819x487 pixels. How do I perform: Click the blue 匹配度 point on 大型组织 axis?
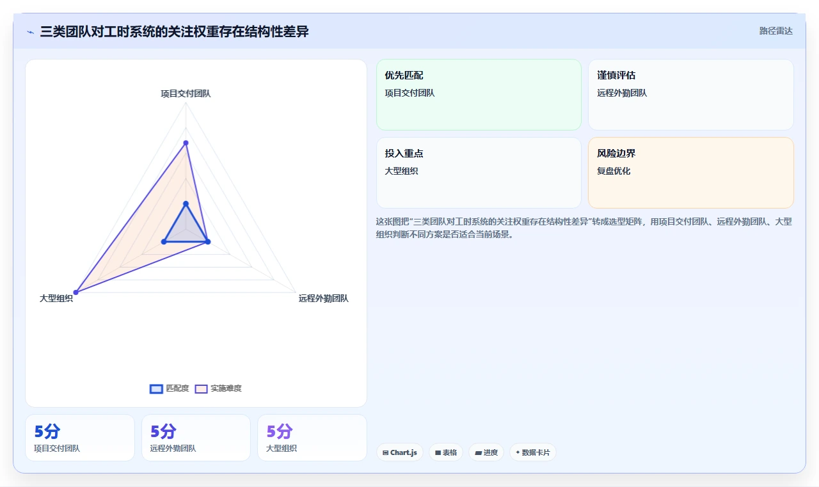[x=164, y=241]
